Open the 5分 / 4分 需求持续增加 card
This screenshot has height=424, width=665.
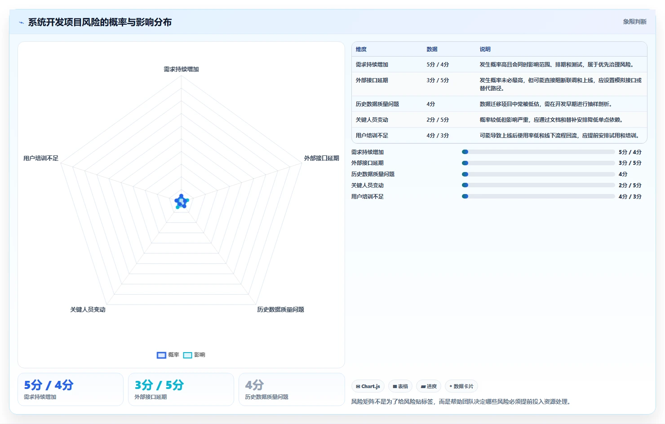tap(71, 389)
